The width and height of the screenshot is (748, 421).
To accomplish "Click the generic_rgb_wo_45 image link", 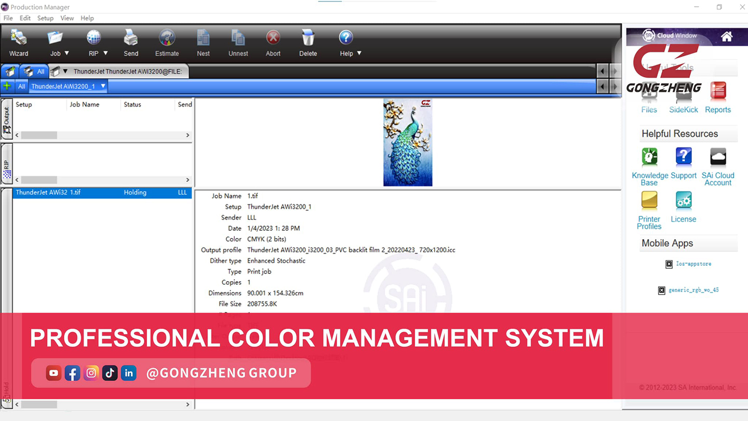I will [688, 290].
